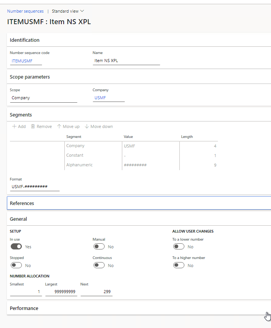Select the Alphanumeric segment row
Image resolution: width=271 pixels, height=328 pixels.
coord(114,165)
